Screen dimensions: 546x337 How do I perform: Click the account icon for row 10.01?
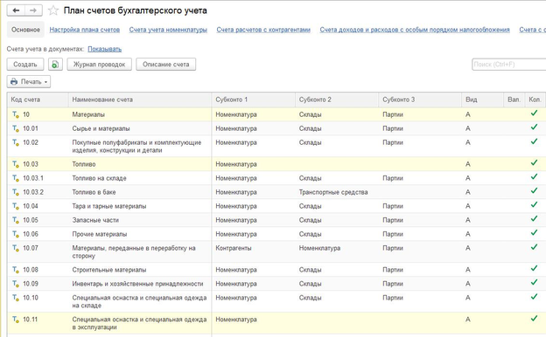16,128
